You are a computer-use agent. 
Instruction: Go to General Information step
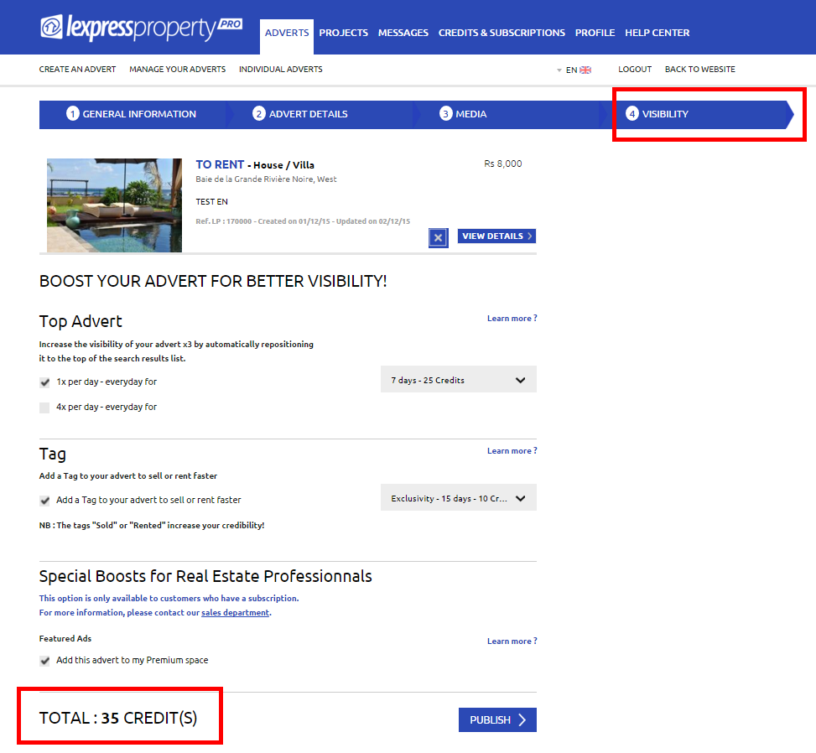pos(131,115)
